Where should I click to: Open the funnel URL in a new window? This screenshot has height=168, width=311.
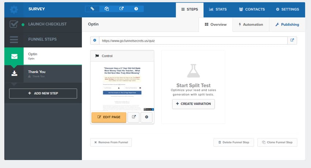click(x=292, y=40)
